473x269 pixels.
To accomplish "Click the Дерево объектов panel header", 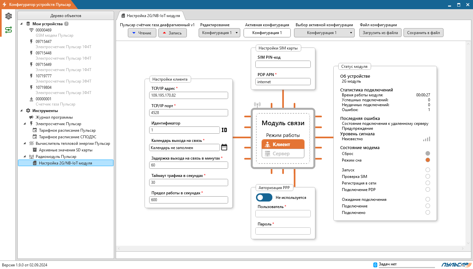I will [x=66, y=16].
